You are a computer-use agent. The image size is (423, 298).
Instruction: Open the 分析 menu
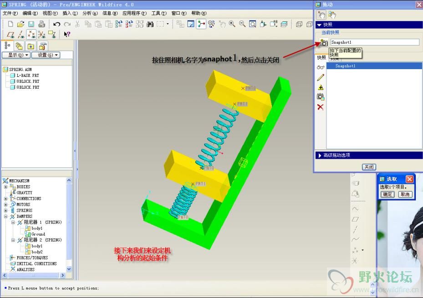tap(90, 13)
